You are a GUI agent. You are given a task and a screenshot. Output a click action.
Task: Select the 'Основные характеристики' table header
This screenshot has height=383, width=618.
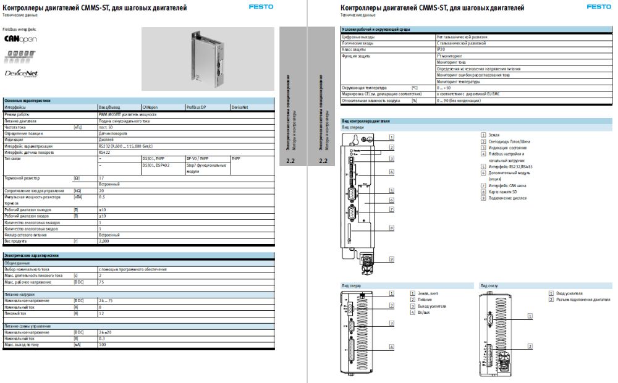tap(138, 101)
